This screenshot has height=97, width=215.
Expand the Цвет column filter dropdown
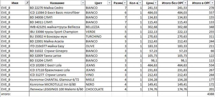point(109,3)
